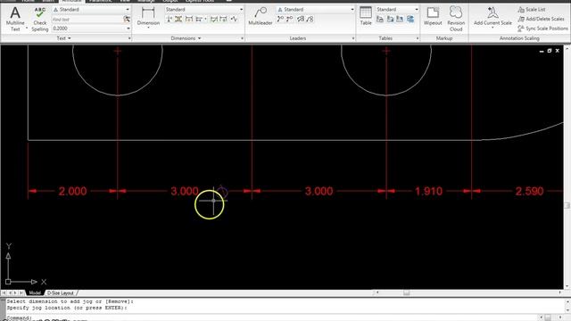The image size is (571, 321).
Task: Open the Scale List
Action: [x=532, y=10]
